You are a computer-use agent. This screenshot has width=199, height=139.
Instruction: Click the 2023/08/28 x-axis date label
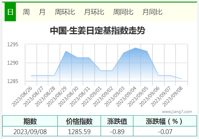[x=45, y=97]
